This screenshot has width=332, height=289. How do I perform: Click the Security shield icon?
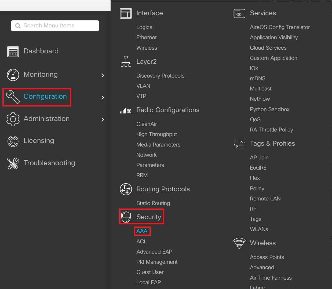click(x=126, y=217)
